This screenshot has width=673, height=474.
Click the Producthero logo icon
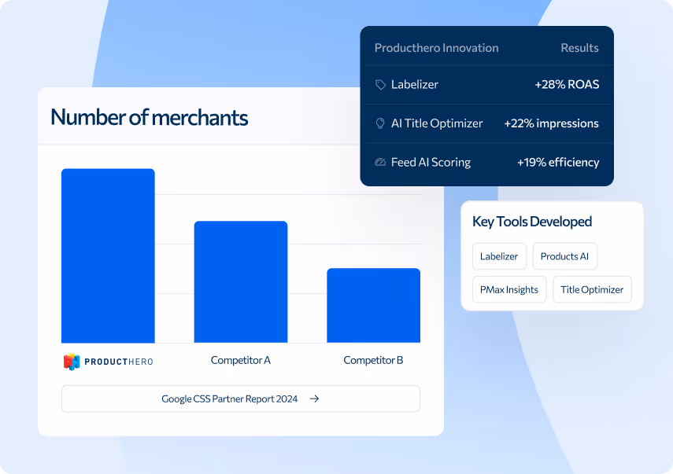tap(72, 362)
